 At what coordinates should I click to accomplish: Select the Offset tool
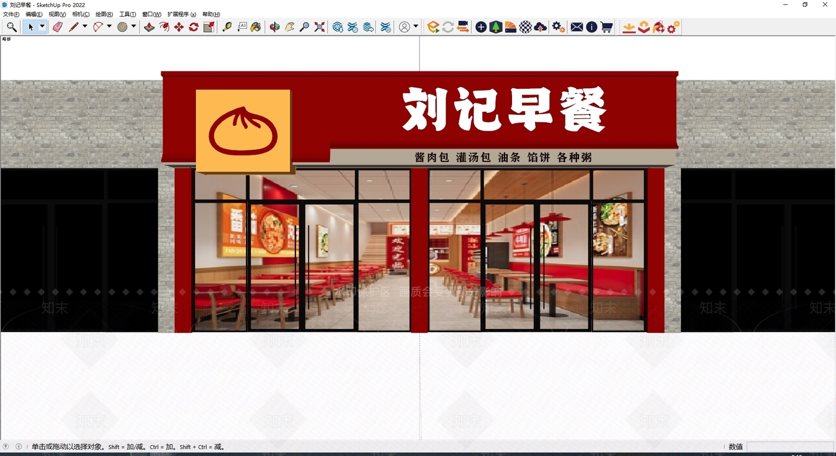164,27
